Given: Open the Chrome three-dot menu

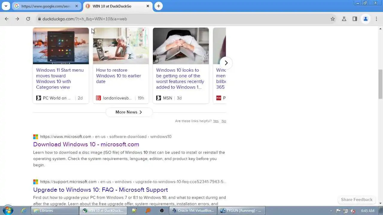Looking at the screenshot, I should [376, 19].
